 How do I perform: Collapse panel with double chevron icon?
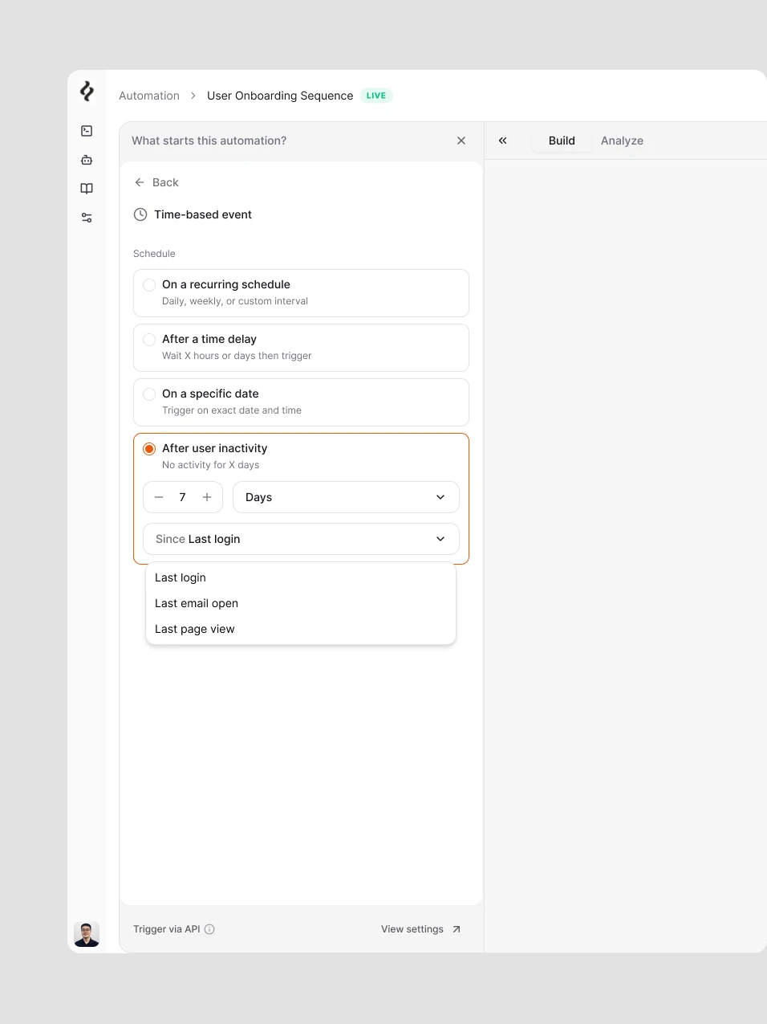pos(503,141)
